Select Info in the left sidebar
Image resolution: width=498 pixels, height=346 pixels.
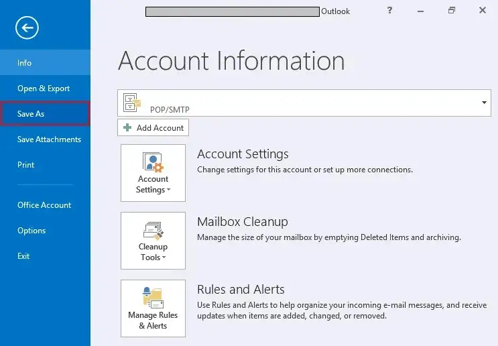point(25,63)
